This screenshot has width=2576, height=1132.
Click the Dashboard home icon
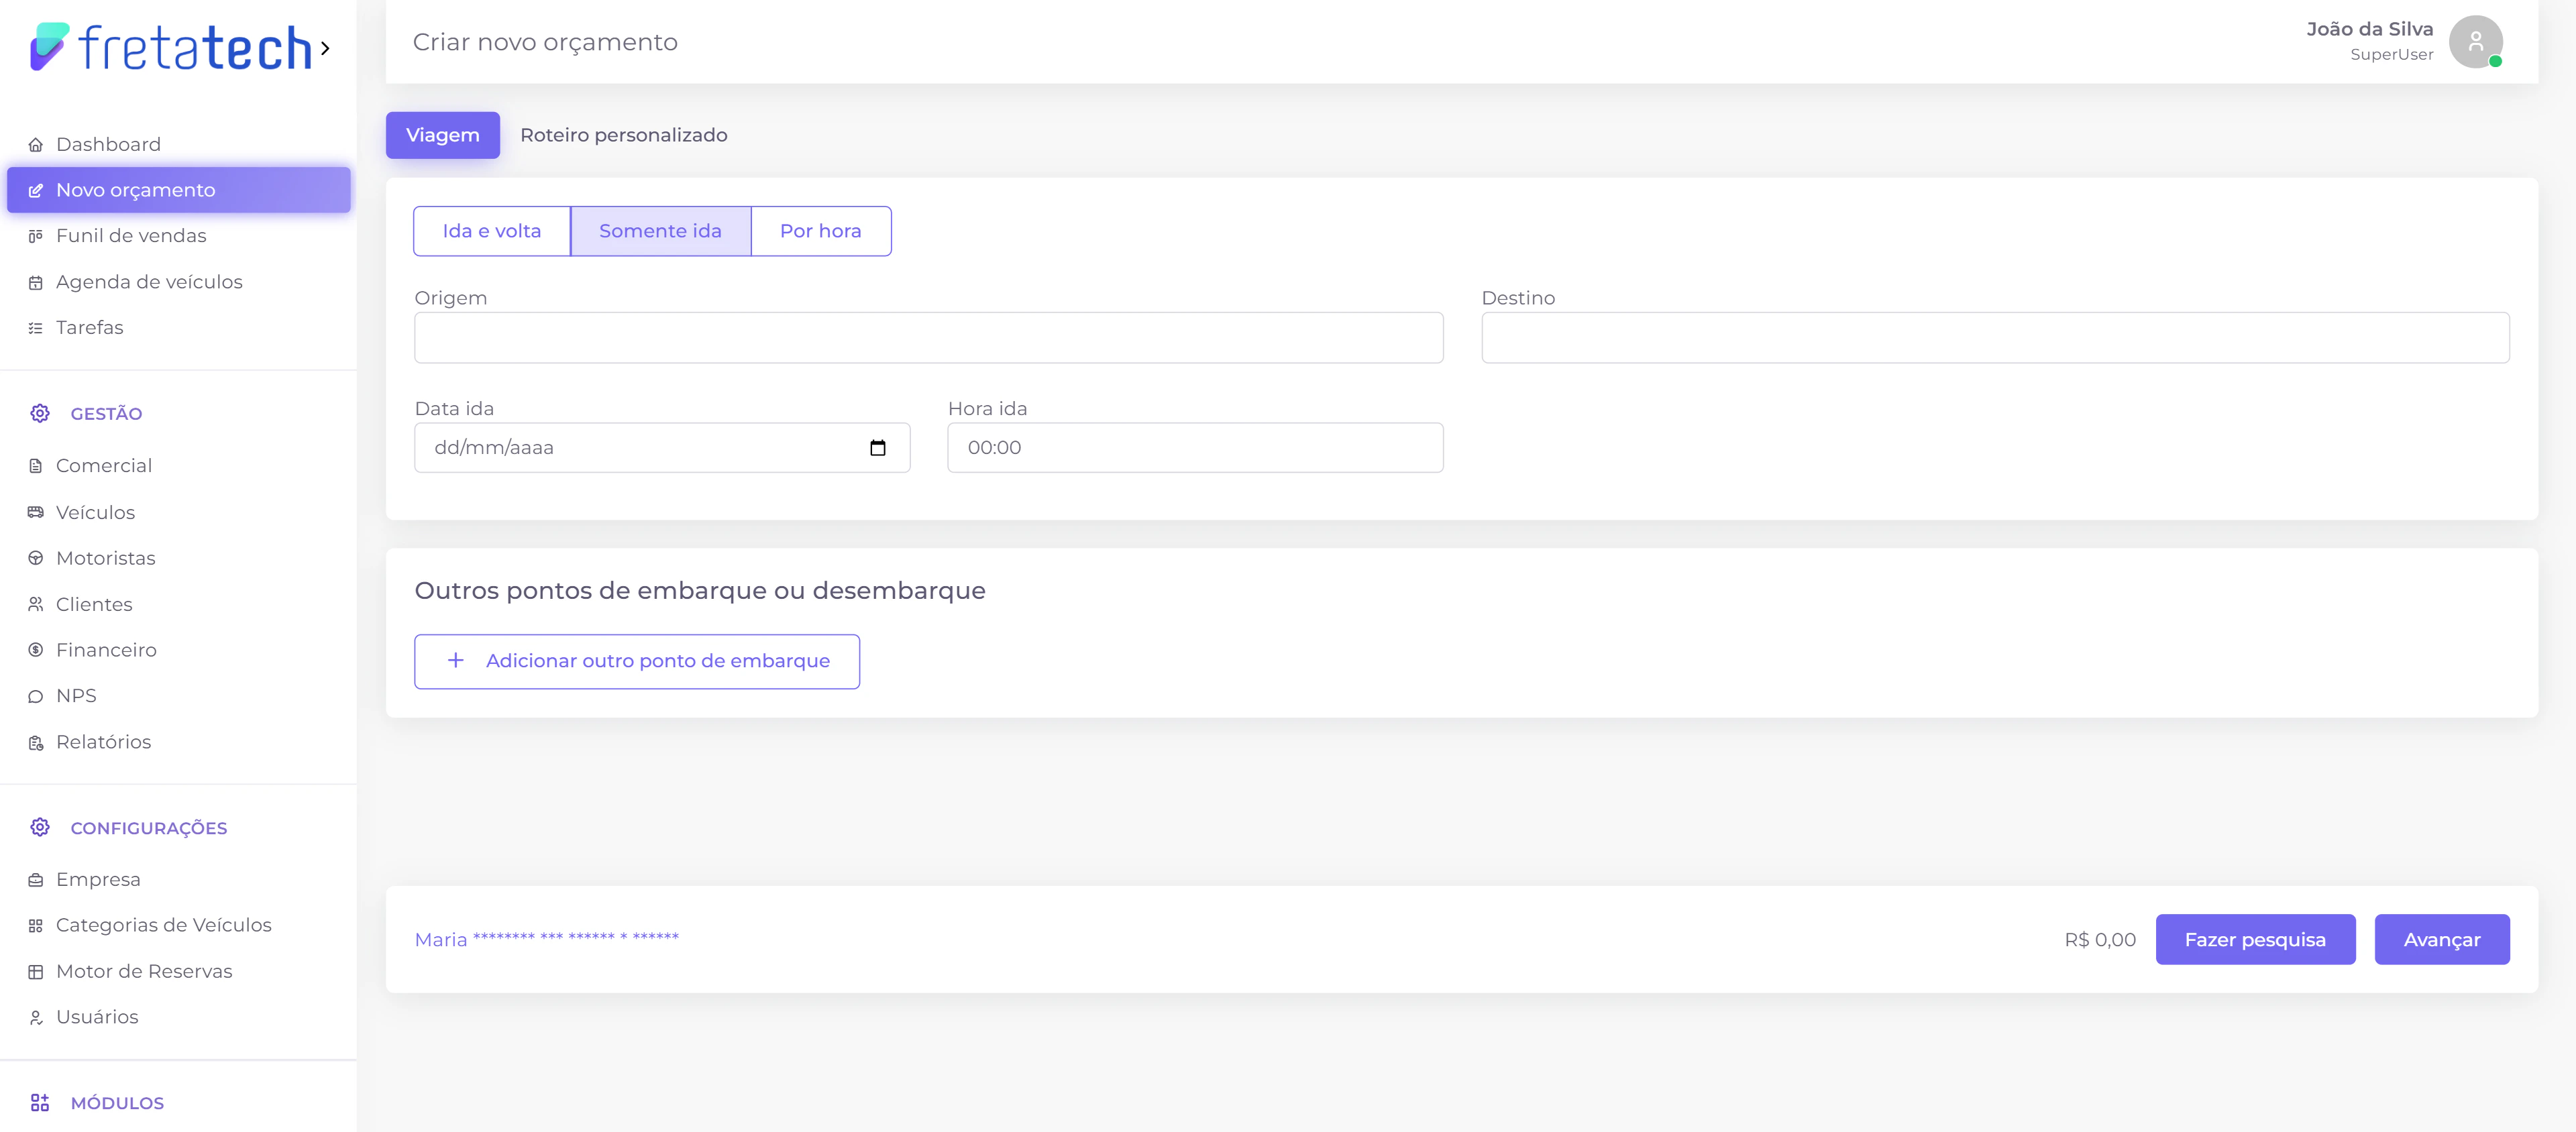pos(36,145)
